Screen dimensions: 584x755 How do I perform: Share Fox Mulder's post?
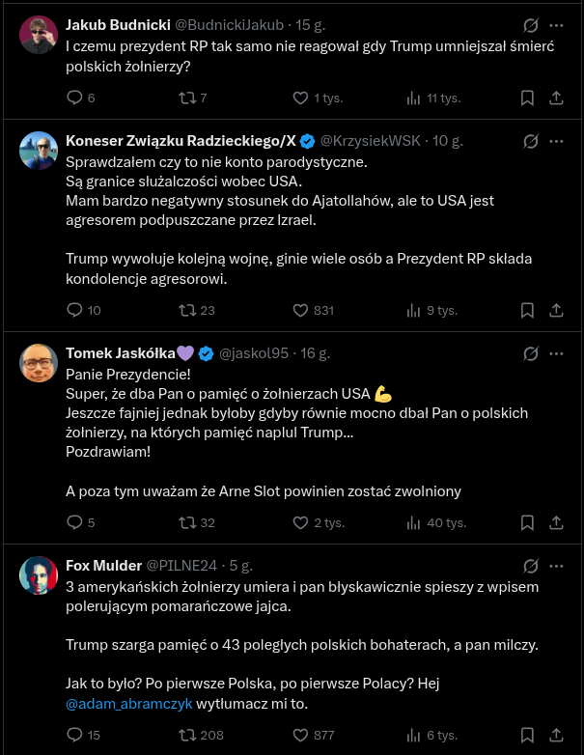pyautogui.click(x=556, y=735)
